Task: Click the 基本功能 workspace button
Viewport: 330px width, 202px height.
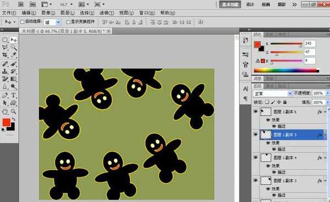Action: pyautogui.click(x=230, y=4)
